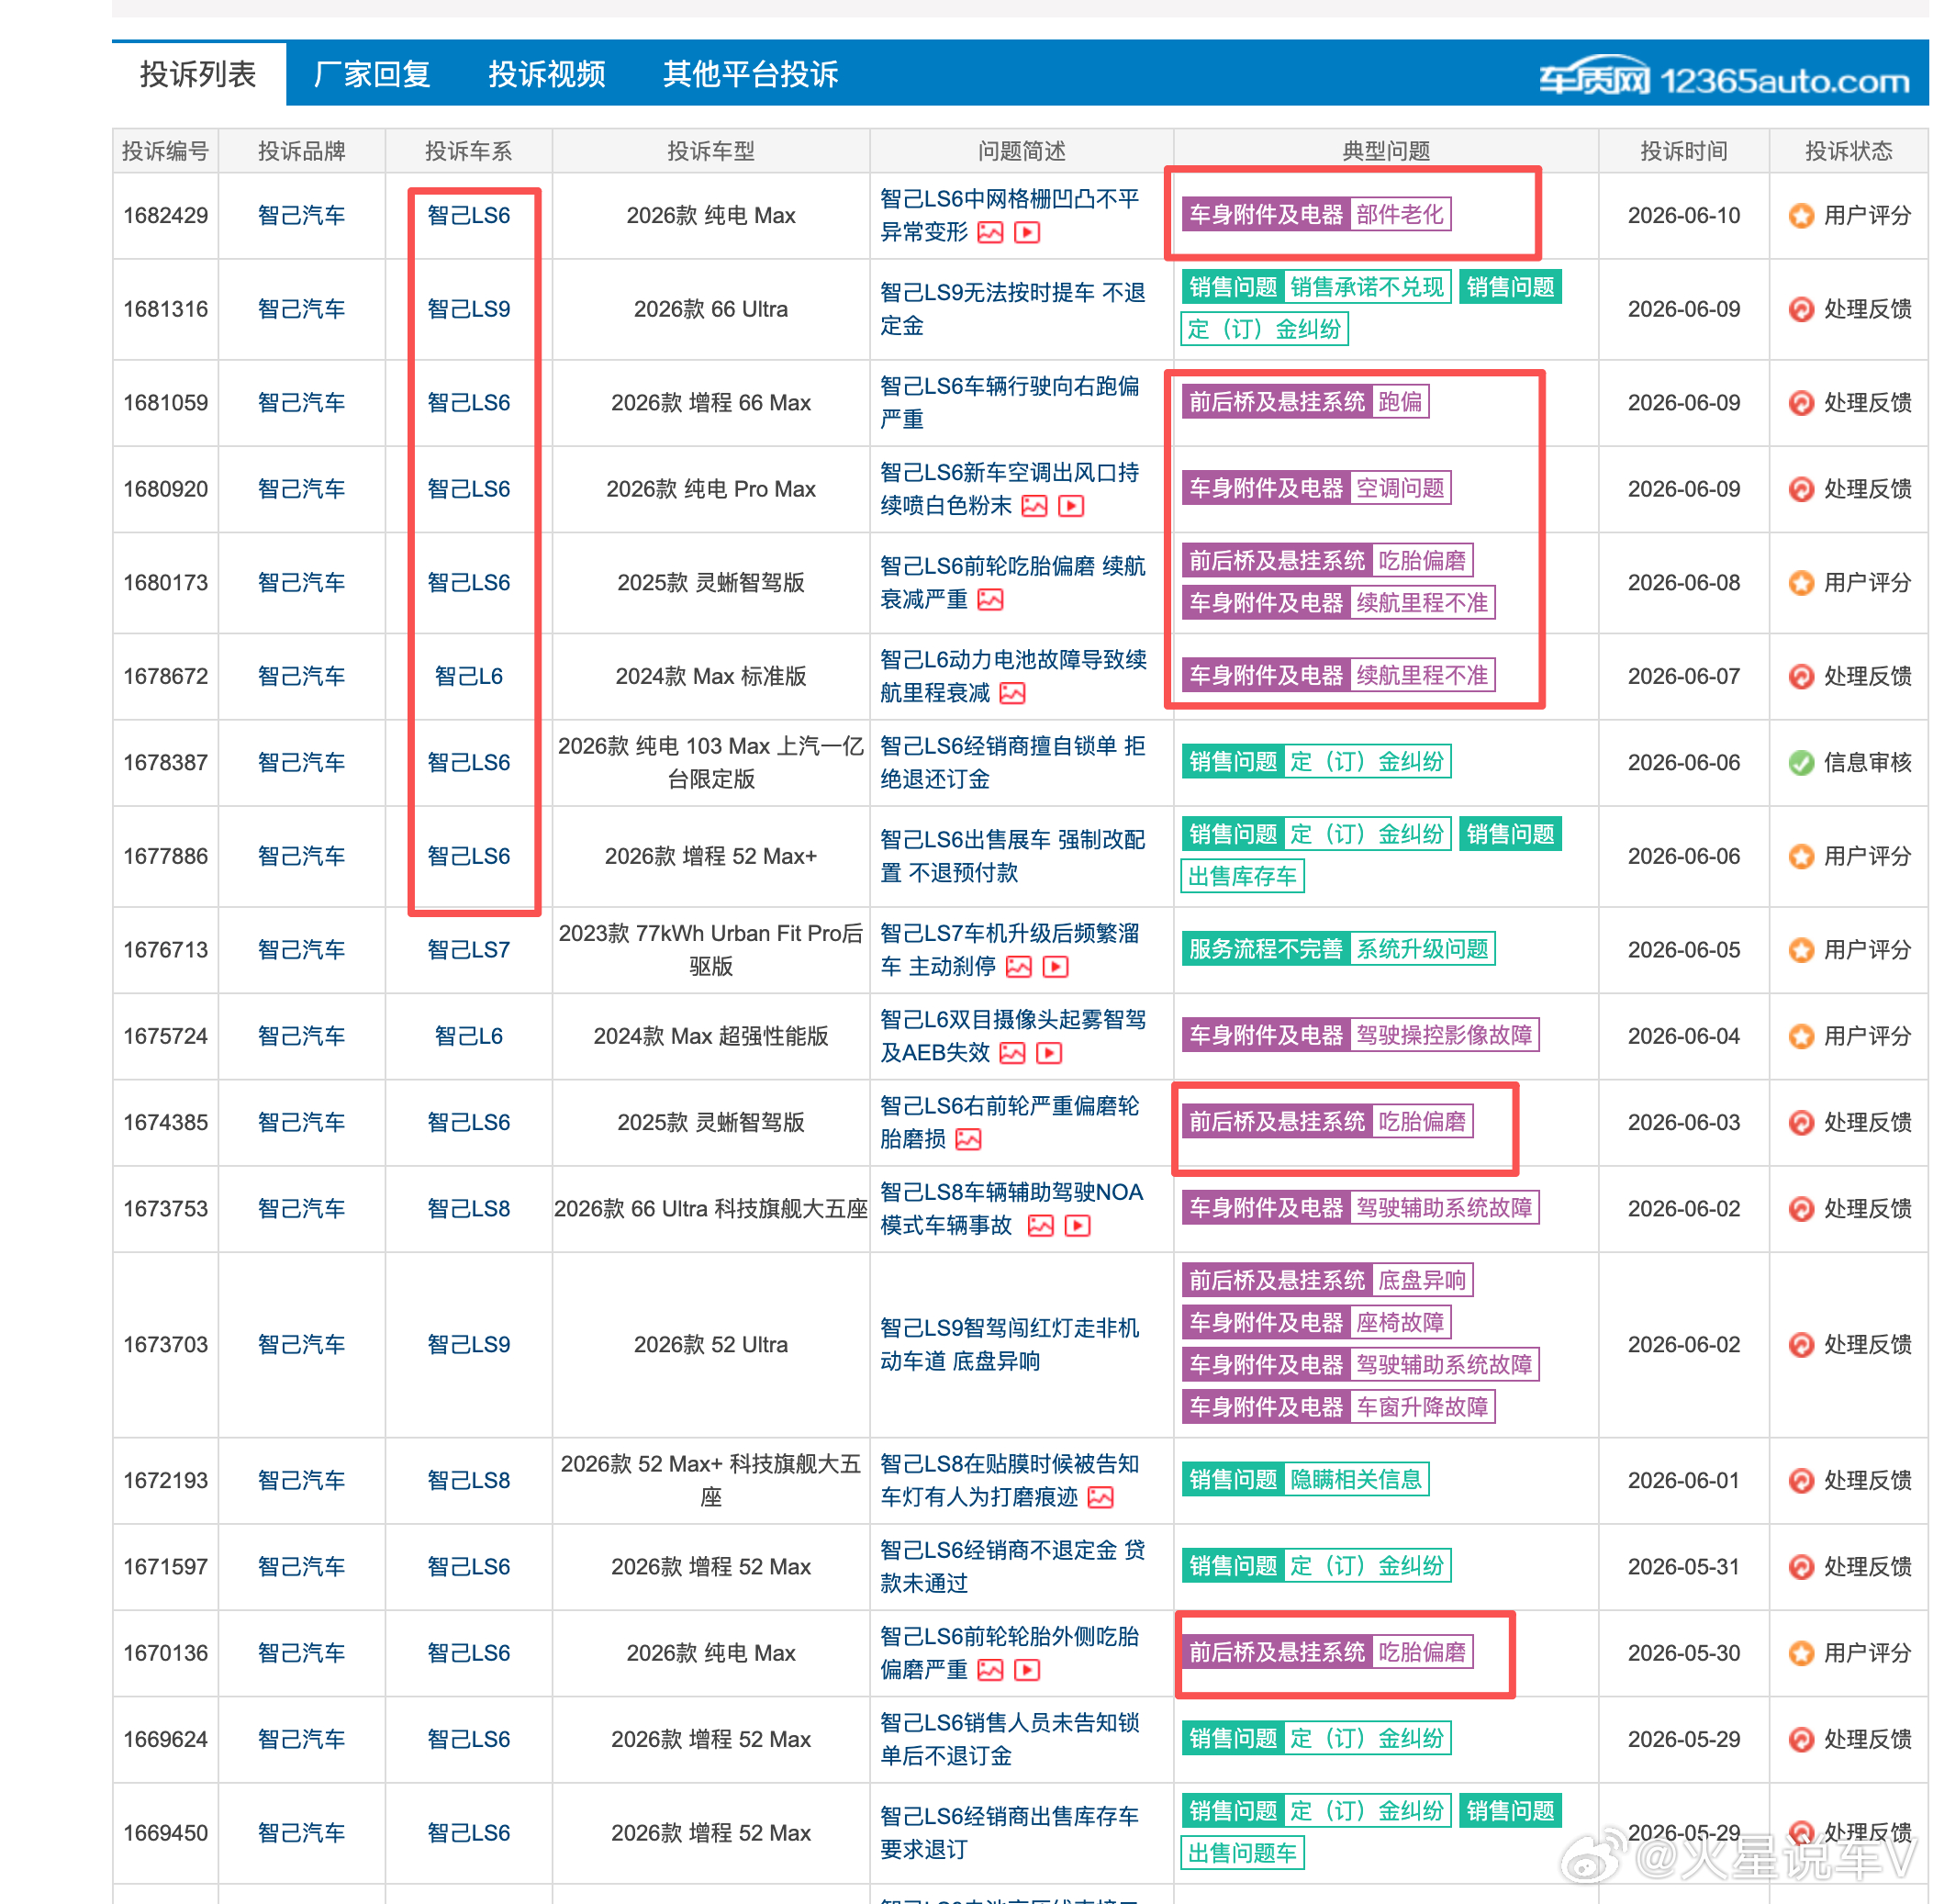Open image icon for complaint 1676713
Image resolution: width=1933 pixels, height=1904 pixels.
[x=1019, y=967]
